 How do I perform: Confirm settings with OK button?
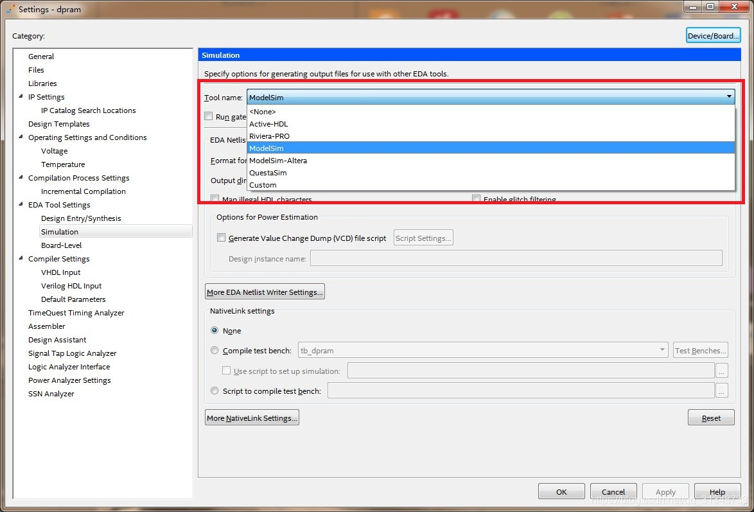click(561, 492)
